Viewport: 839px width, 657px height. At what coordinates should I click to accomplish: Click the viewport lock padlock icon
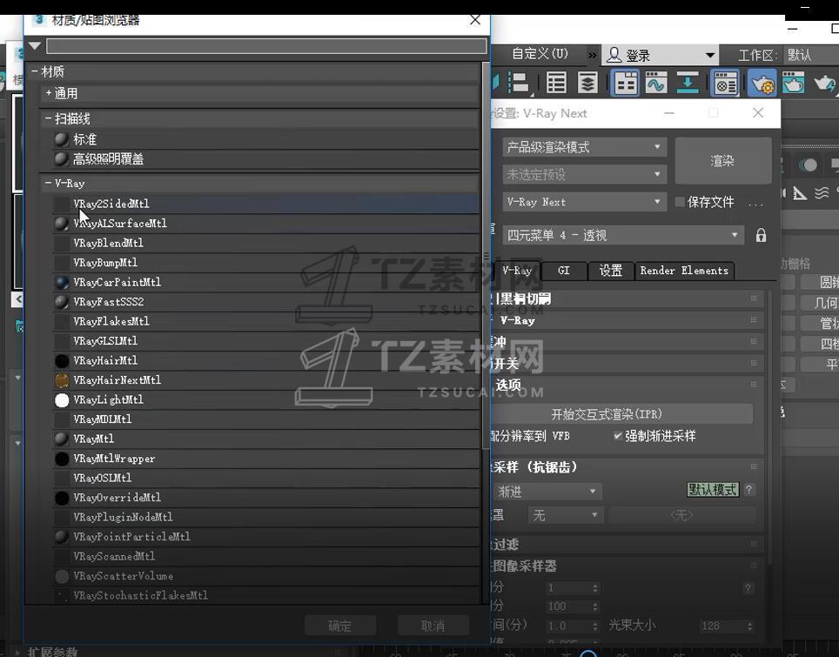pyautogui.click(x=761, y=236)
